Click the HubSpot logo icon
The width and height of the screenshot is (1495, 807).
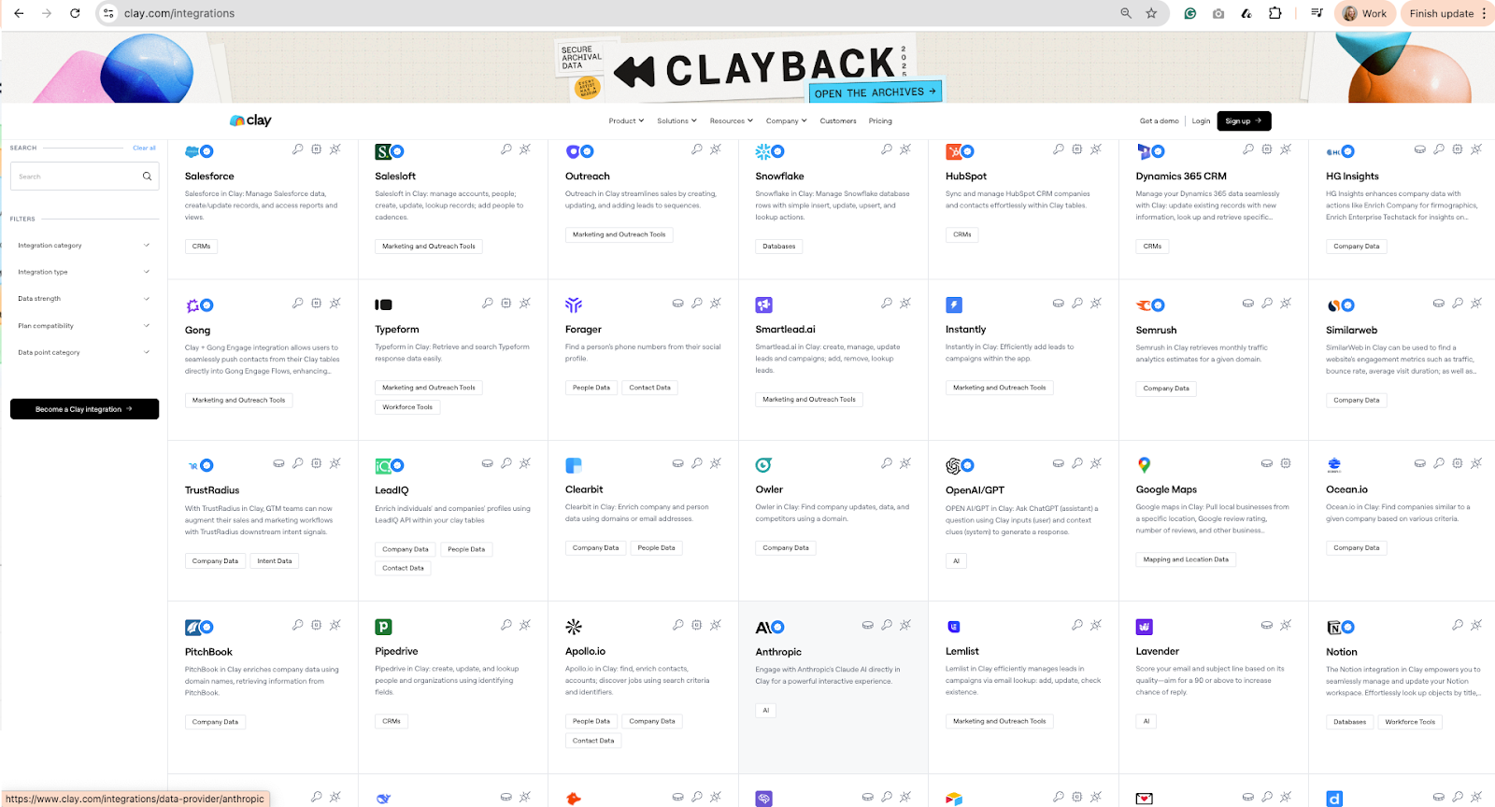(x=953, y=151)
